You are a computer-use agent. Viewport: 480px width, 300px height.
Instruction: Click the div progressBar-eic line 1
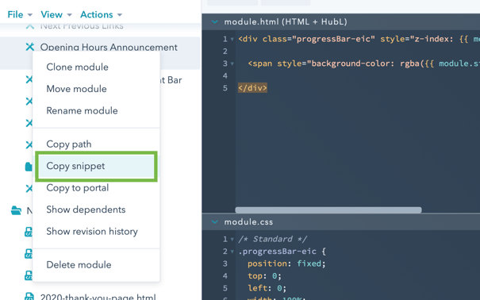[359, 39]
